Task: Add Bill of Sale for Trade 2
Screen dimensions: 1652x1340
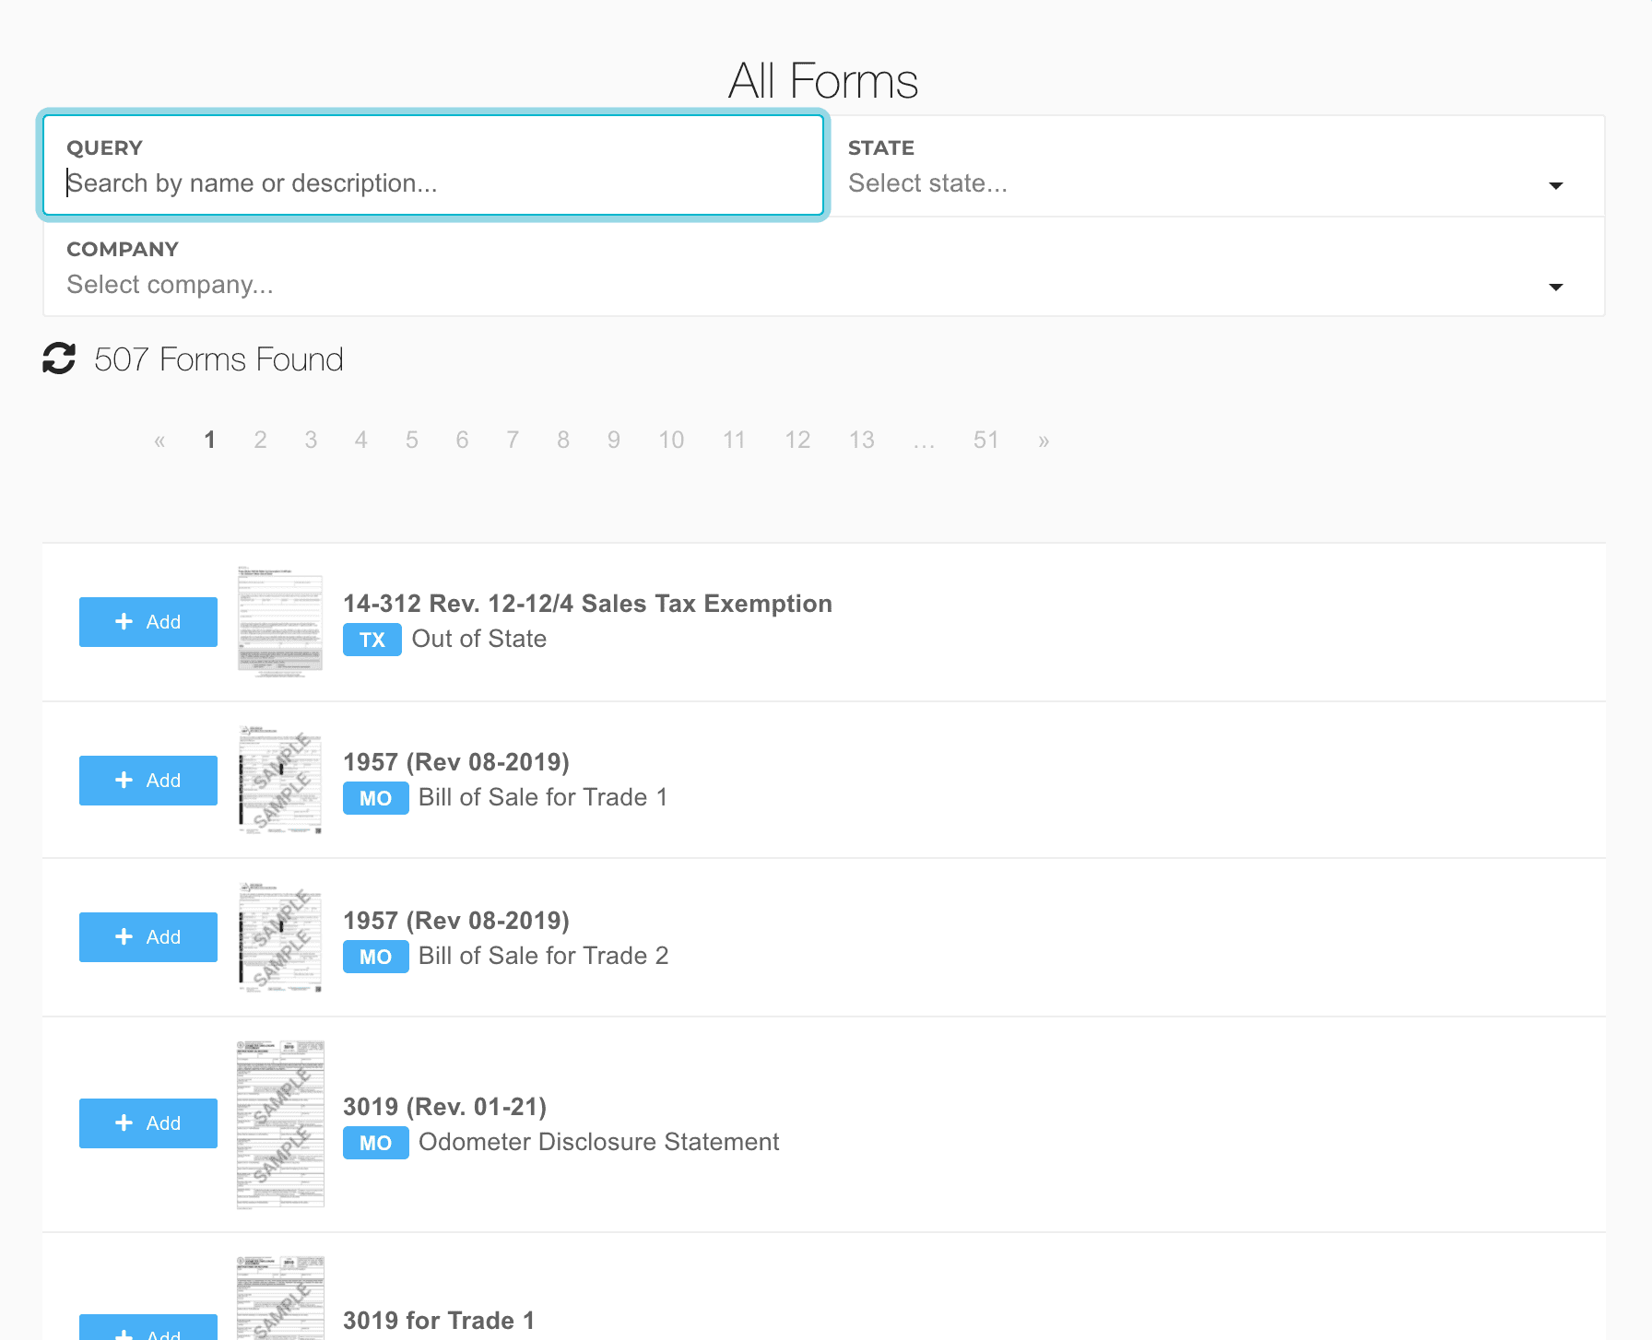Action: (x=148, y=937)
